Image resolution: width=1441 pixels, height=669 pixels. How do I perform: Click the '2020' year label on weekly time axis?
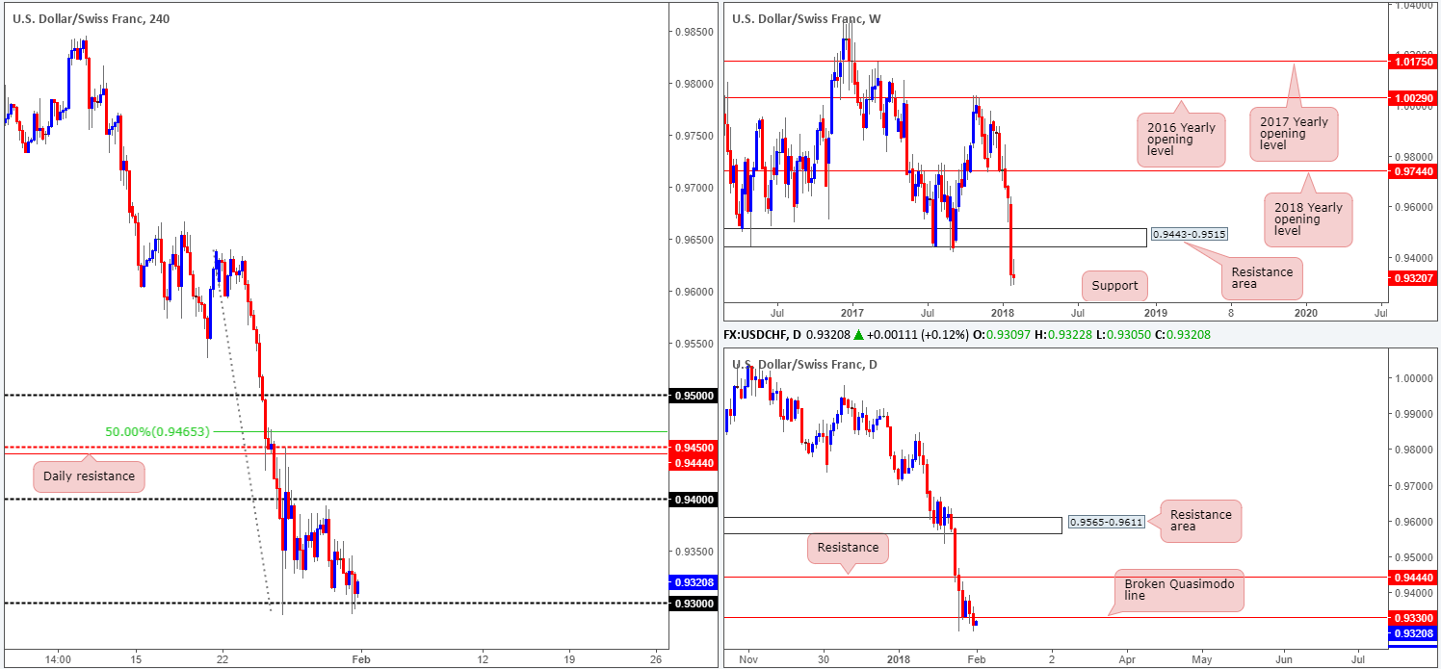click(1306, 313)
